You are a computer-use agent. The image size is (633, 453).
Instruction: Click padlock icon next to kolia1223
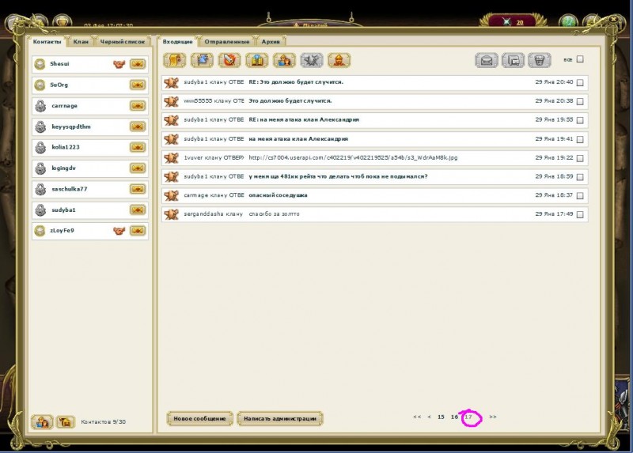click(x=40, y=147)
